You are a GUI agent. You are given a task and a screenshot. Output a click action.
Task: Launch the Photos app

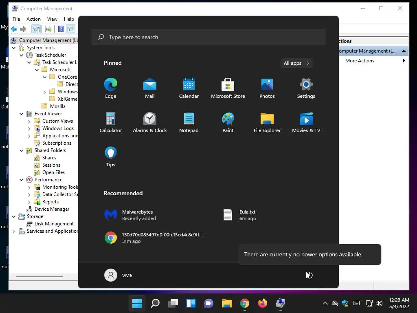[267, 88]
